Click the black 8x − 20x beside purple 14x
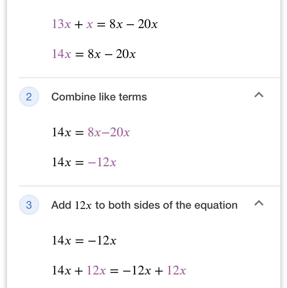287x288 pixels. click(112, 54)
